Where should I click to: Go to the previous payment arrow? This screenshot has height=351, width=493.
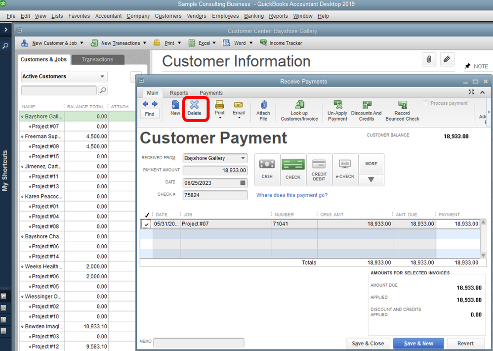click(145, 104)
